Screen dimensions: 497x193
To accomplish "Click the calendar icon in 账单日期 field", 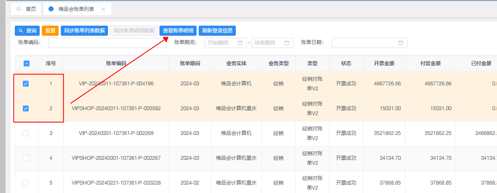I will click(x=401, y=43).
